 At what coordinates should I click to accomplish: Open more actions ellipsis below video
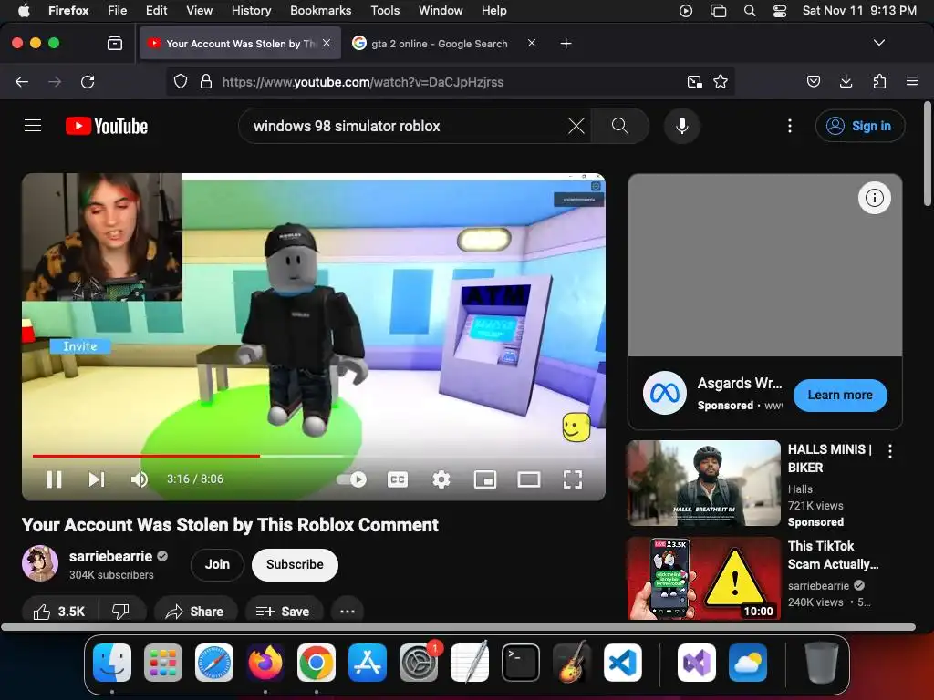click(348, 612)
